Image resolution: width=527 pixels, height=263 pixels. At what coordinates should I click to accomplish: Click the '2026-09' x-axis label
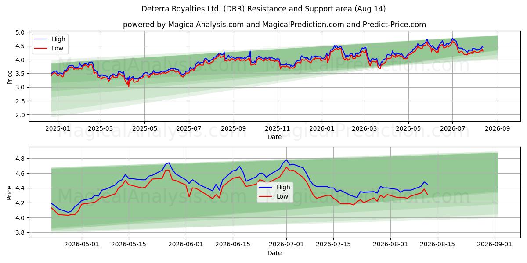click(x=498, y=129)
